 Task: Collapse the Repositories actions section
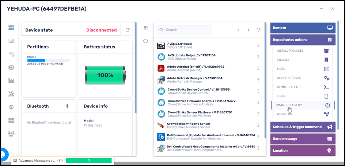[x=303, y=40]
